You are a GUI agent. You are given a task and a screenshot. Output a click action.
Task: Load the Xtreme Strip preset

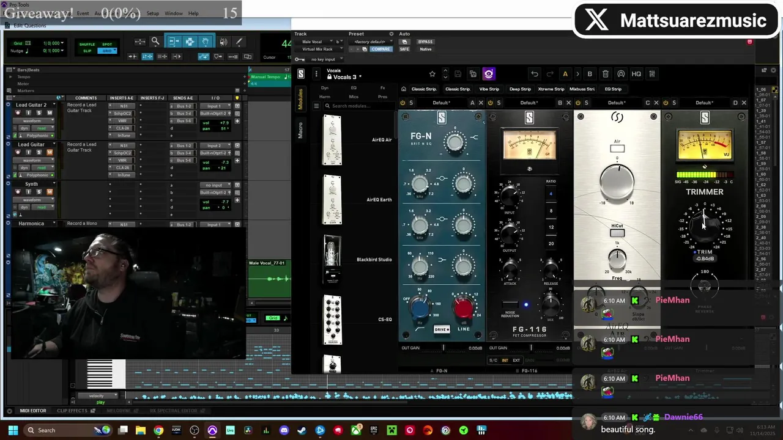551,89
